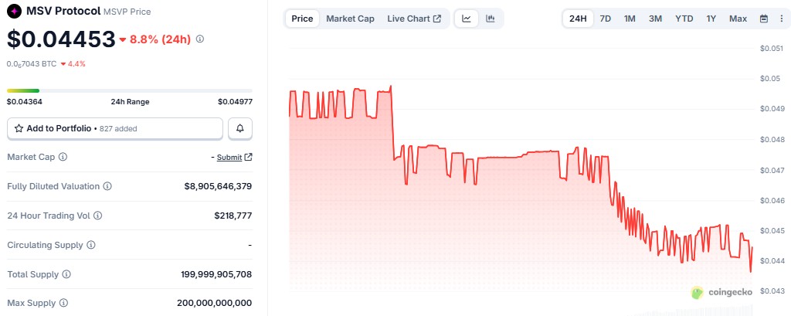791x316 pixels.
Task: Open info icon next to 24h change
Action: (x=200, y=39)
